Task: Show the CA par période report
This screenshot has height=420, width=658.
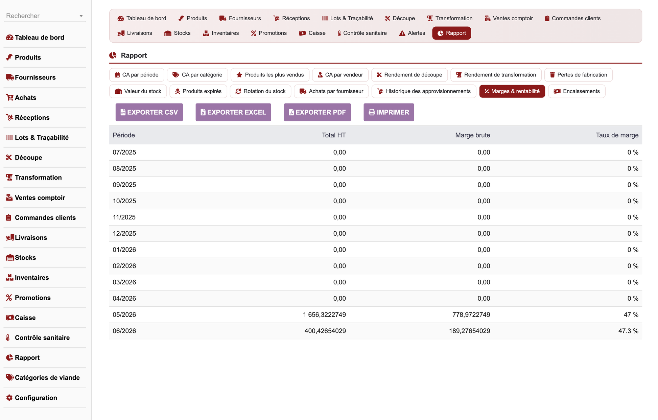Action: point(137,75)
